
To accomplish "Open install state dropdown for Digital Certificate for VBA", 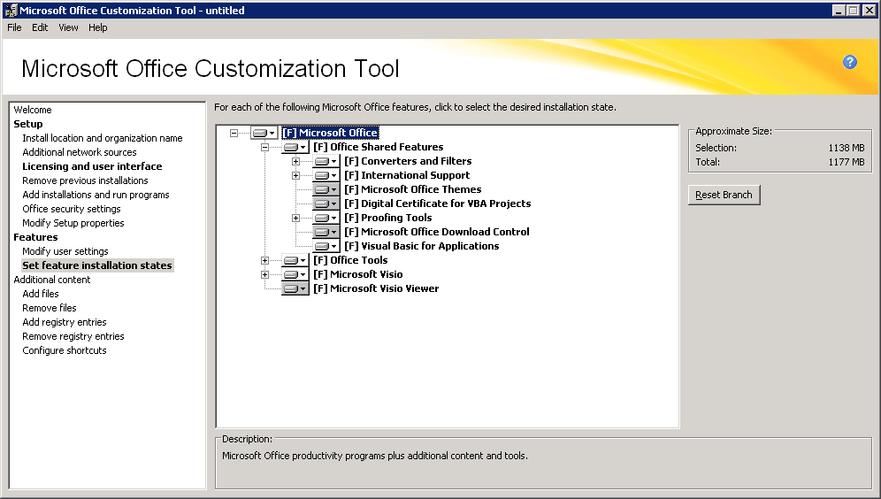I will point(326,203).
